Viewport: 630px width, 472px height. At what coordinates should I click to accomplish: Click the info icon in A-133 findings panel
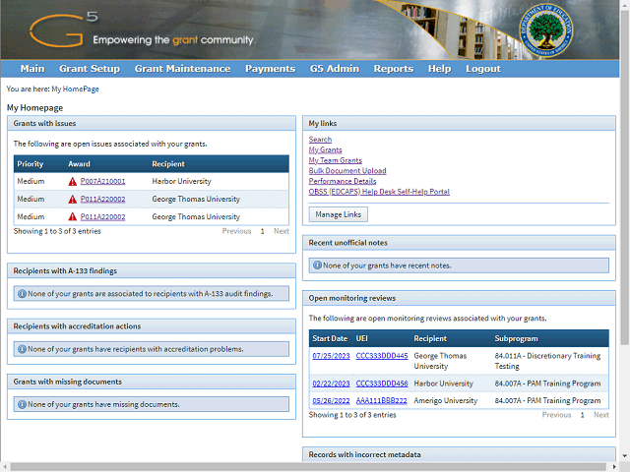22,293
